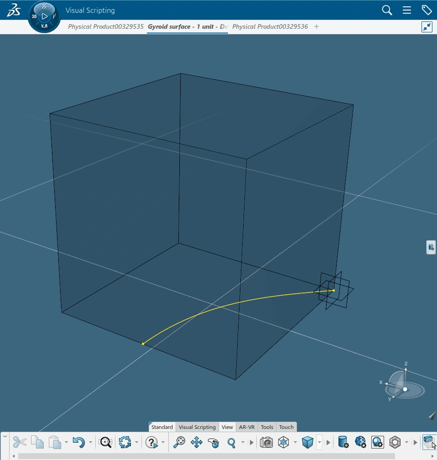
Task: Open the Tools toolbar tab
Action: 267,427
